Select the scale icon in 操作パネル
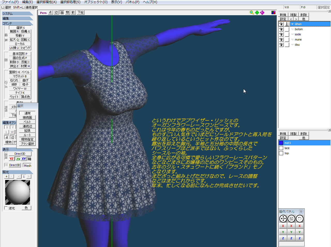The height and width of the screenshot is (247, 331). [291, 219]
